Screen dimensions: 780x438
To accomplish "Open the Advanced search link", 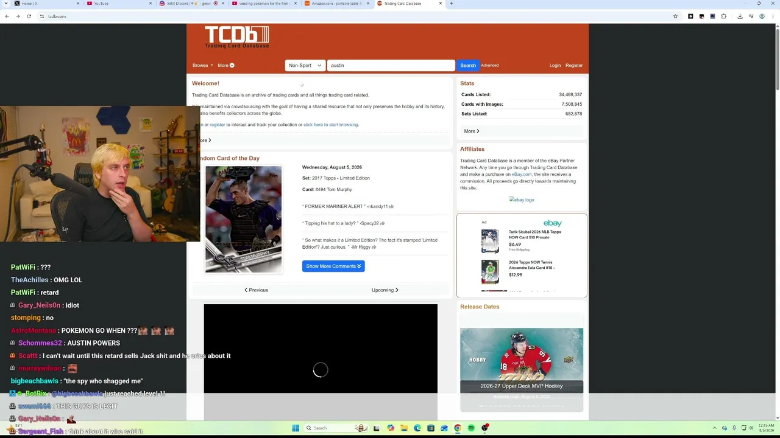I will tap(489, 65).
